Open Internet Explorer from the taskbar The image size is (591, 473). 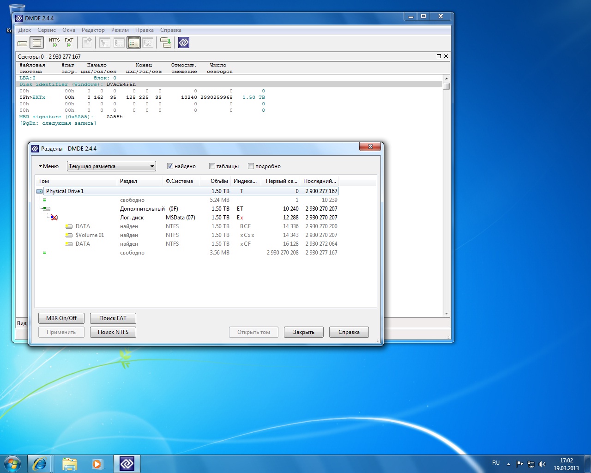pos(39,463)
